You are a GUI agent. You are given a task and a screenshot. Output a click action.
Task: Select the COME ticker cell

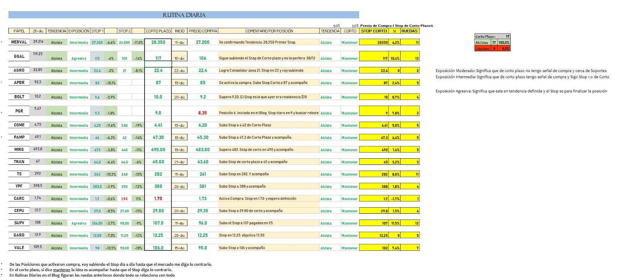tap(19, 125)
